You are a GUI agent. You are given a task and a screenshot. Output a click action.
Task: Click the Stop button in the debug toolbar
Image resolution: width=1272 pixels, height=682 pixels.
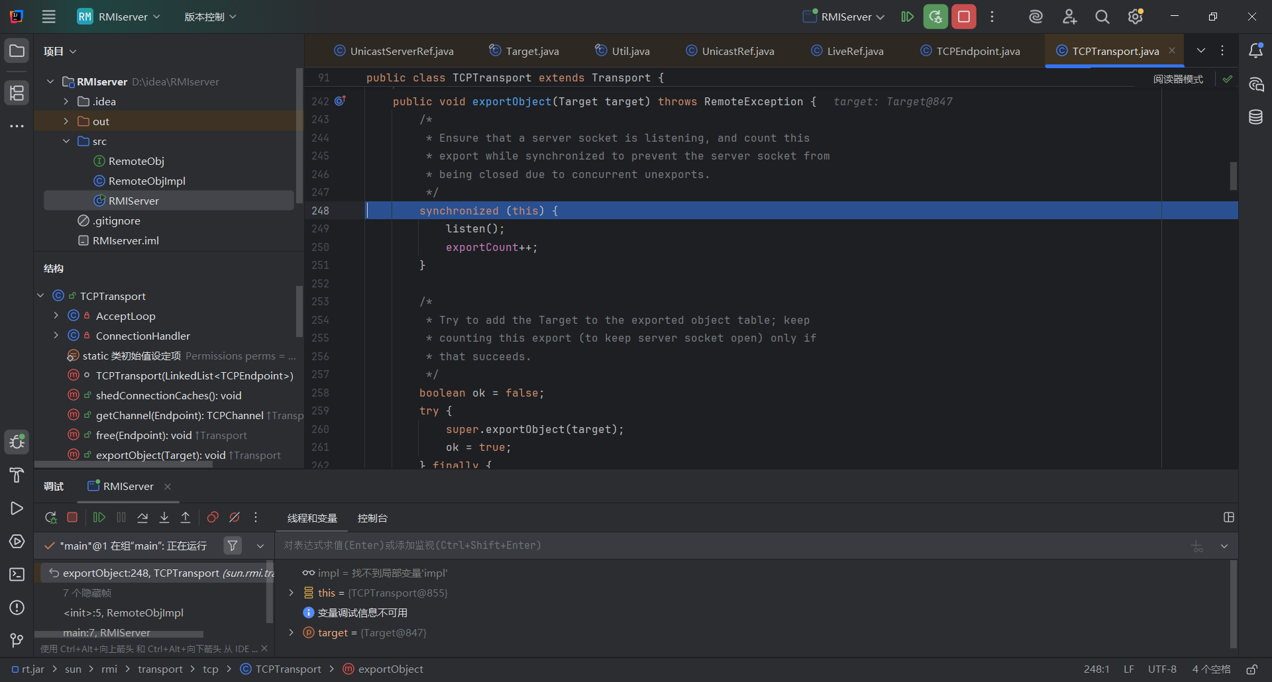(x=73, y=518)
